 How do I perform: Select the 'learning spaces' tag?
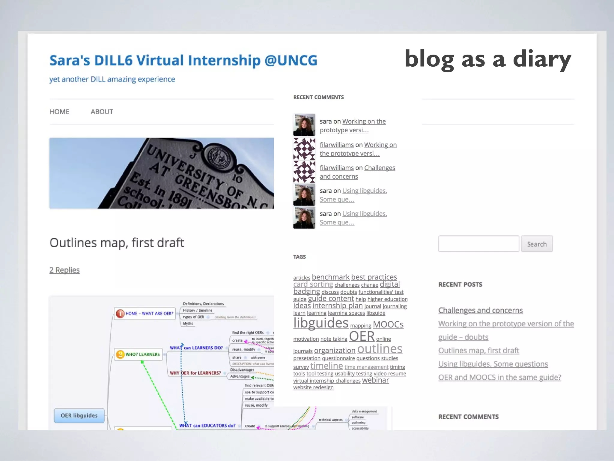pyautogui.click(x=346, y=313)
